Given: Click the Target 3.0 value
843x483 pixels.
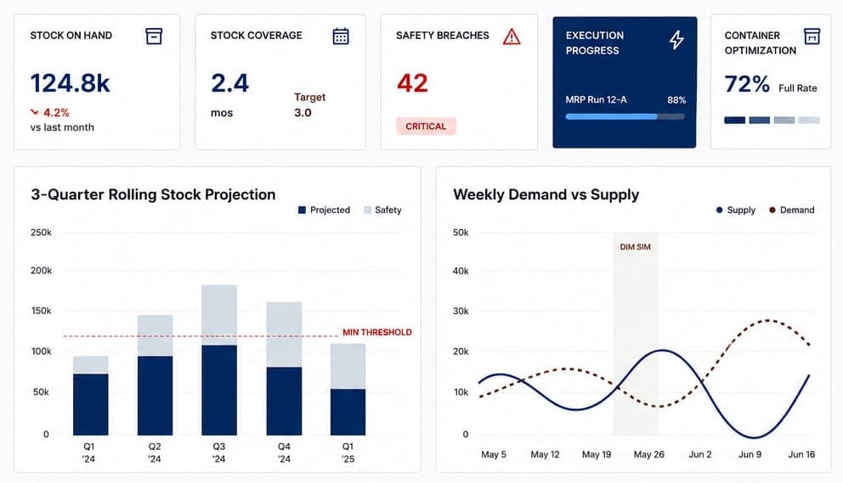Looking at the screenshot, I should (303, 113).
